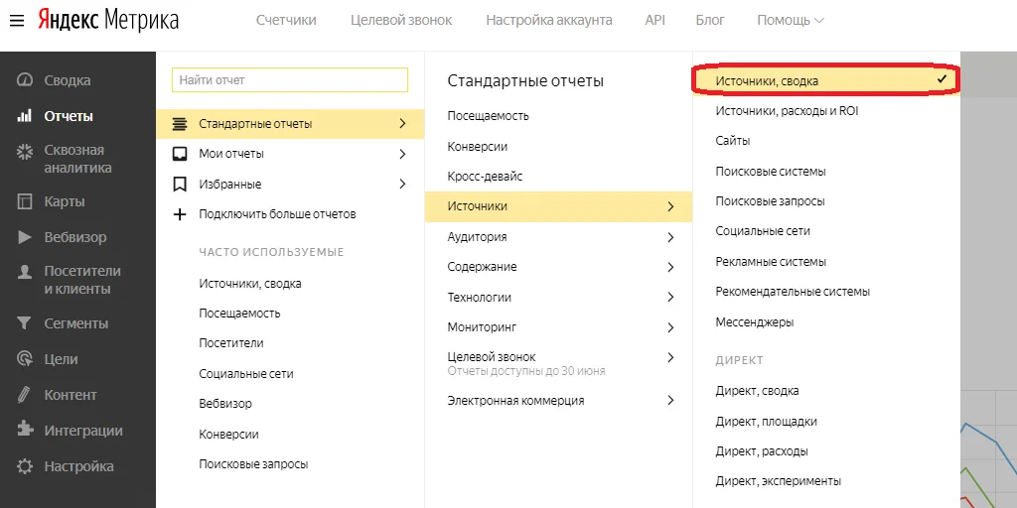Open Источники, расходы и ROI report
The image size is (1017, 508).
pos(787,111)
